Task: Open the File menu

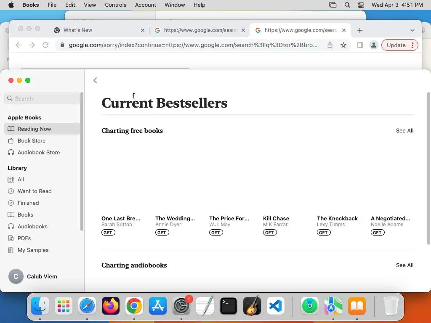Action: click(x=52, y=5)
